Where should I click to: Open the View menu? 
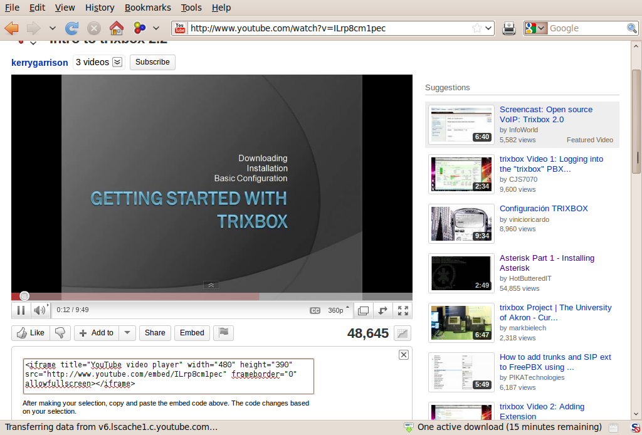pos(65,8)
